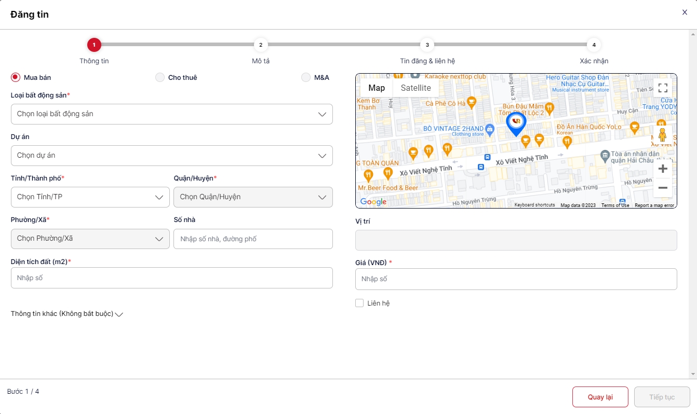This screenshot has height=414, width=697.
Task: Select the M&A radio option
Action: (306, 77)
